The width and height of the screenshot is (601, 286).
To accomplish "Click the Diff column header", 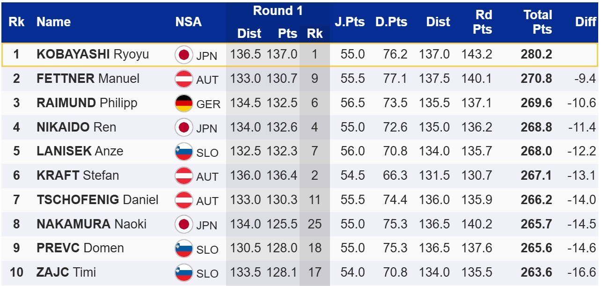I will click(586, 22).
